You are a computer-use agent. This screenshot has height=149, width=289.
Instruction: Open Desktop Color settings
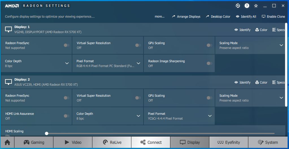click(218, 17)
